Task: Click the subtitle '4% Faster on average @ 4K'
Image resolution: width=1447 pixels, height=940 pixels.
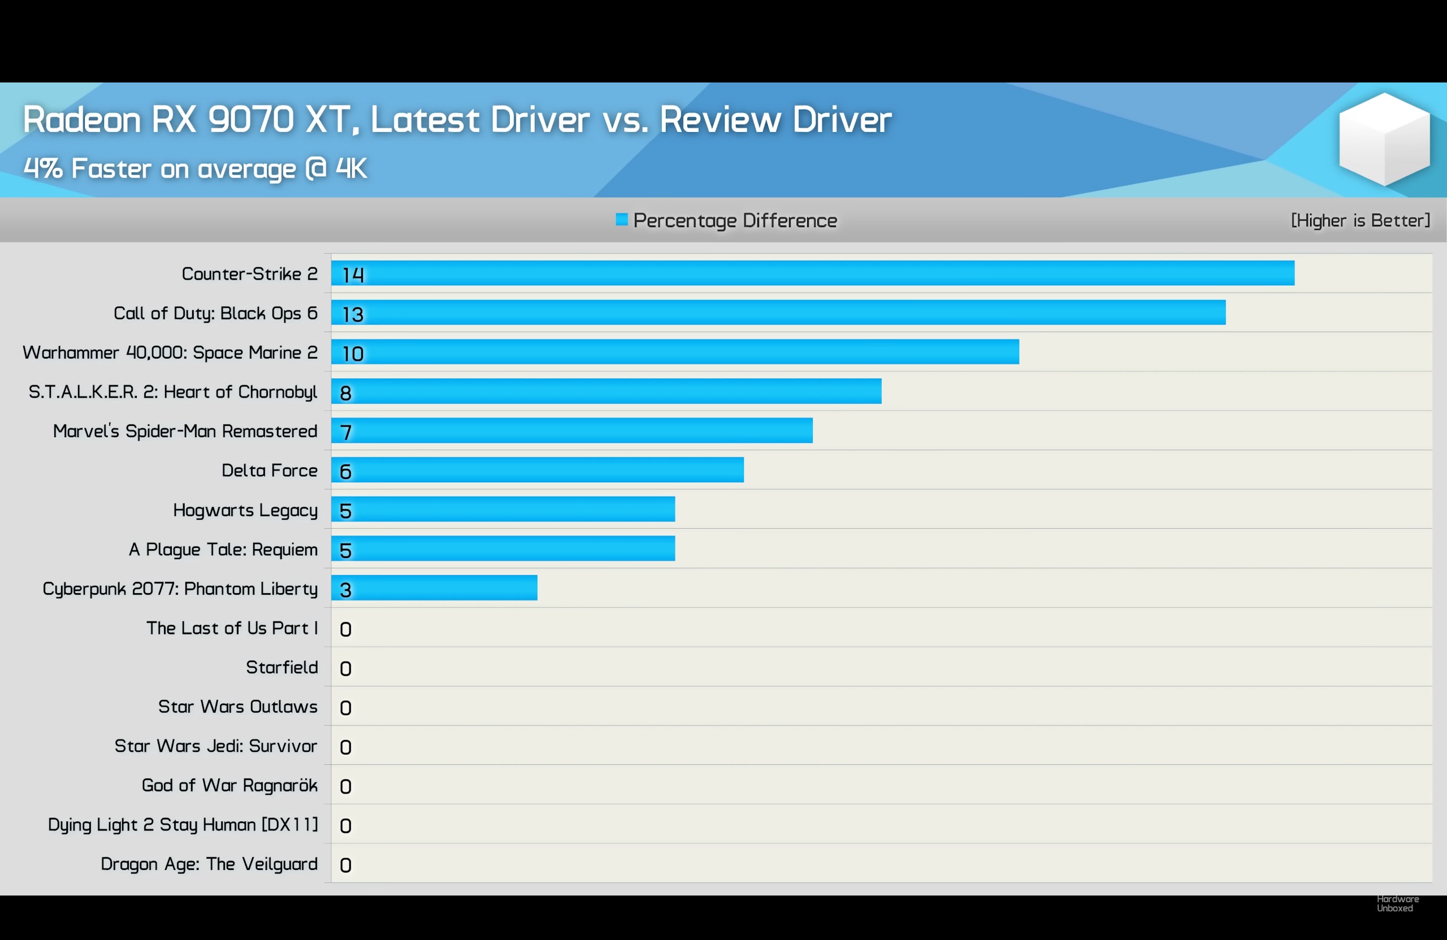Action: click(195, 168)
